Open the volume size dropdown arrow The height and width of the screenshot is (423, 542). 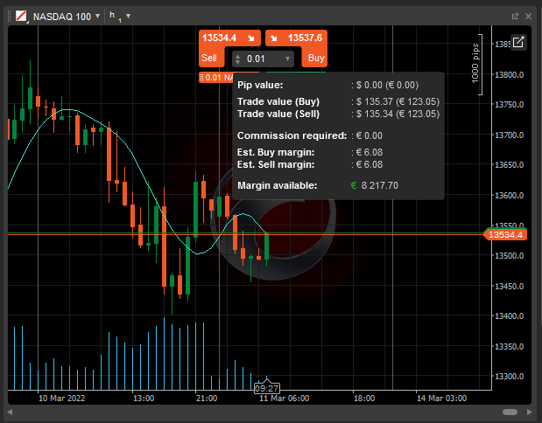click(287, 59)
